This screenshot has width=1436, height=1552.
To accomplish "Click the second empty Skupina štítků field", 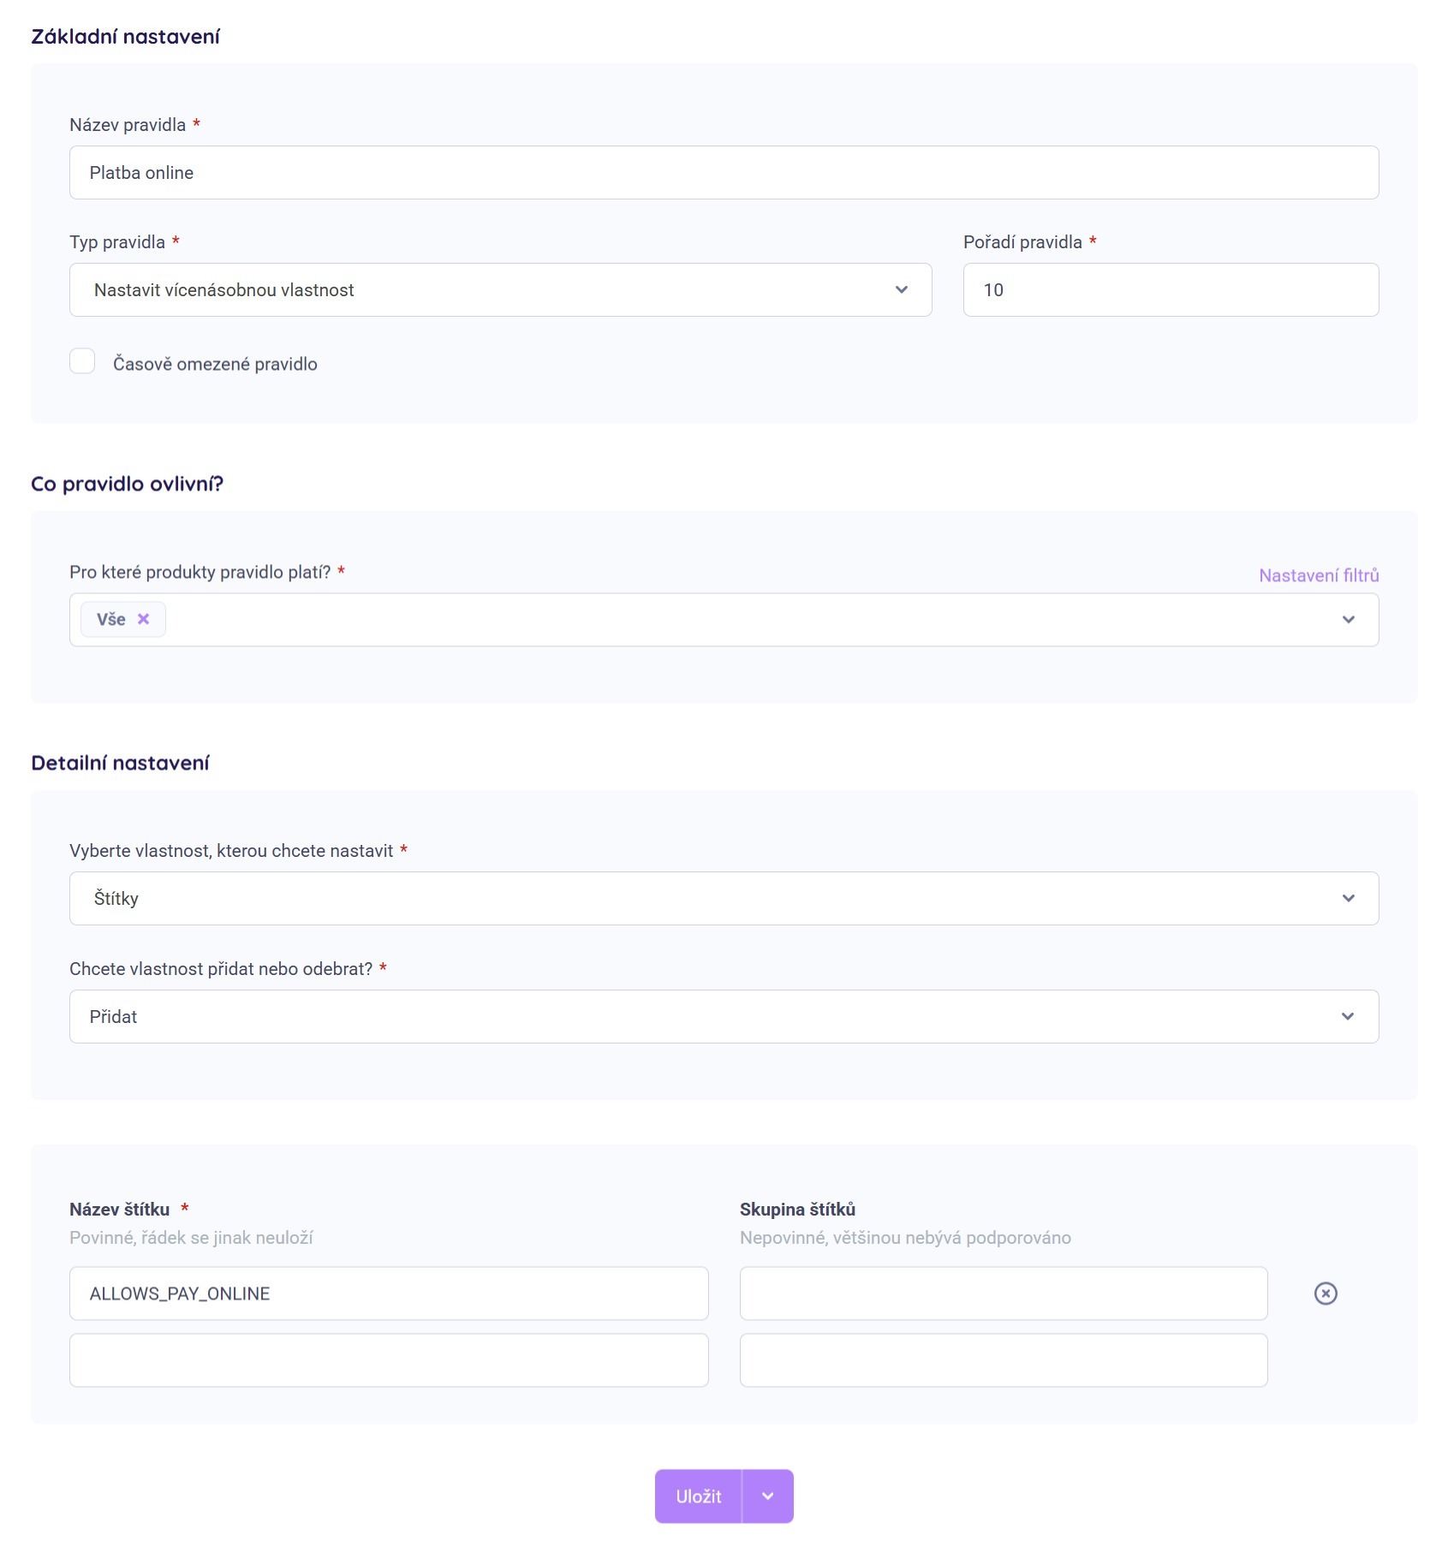I will point(1004,1360).
